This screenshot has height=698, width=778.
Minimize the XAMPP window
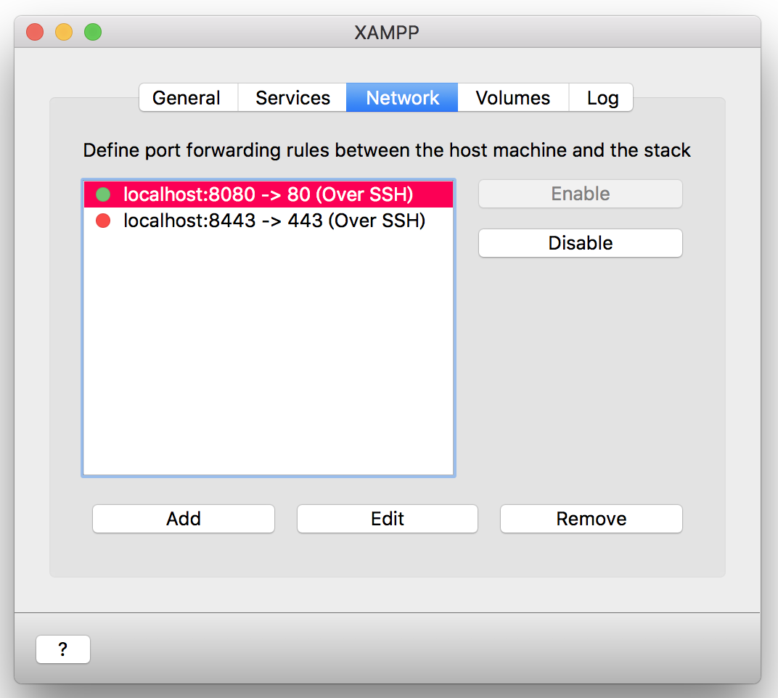[x=64, y=32]
